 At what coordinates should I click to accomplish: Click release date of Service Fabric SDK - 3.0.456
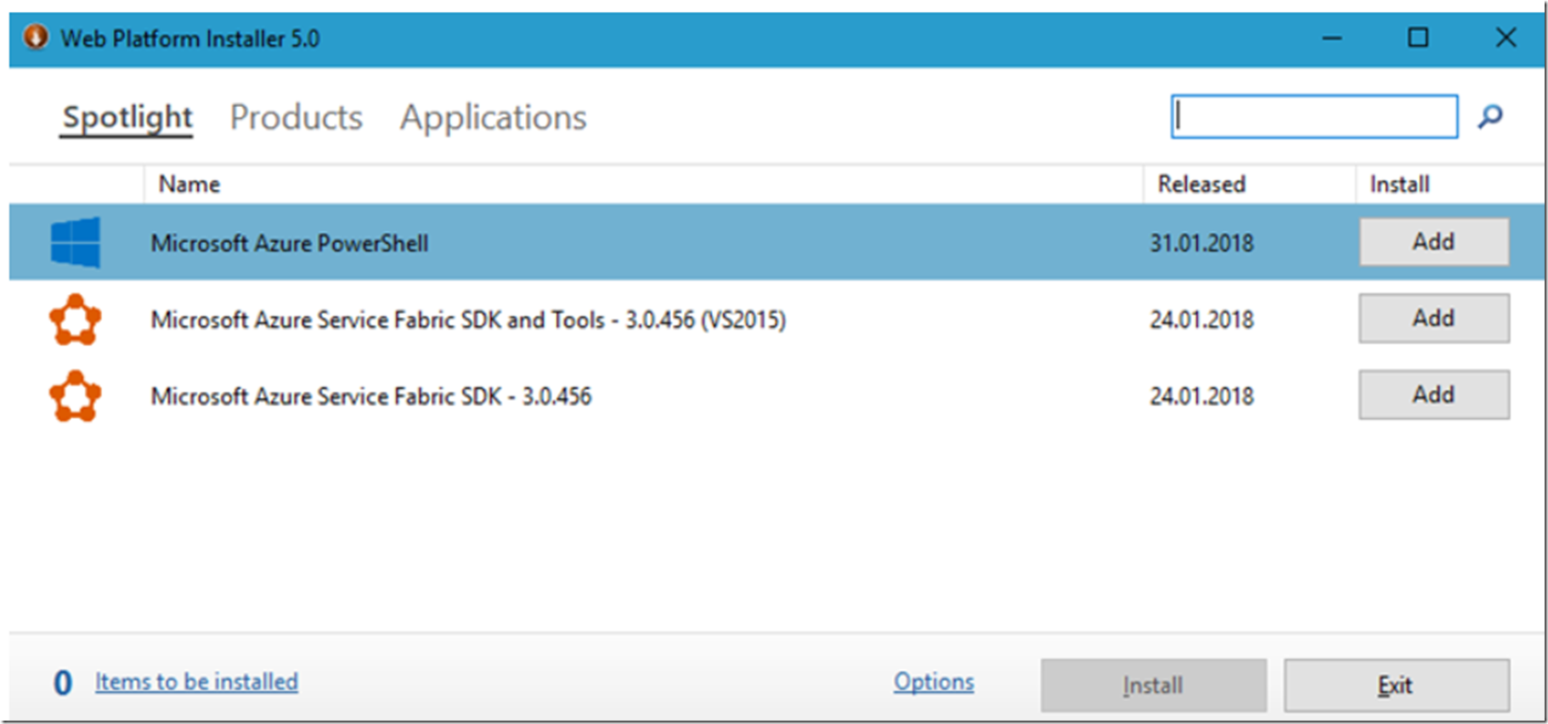point(1201,396)
